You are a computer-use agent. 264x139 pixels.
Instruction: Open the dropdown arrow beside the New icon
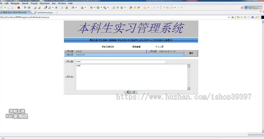tap(5, 8)
